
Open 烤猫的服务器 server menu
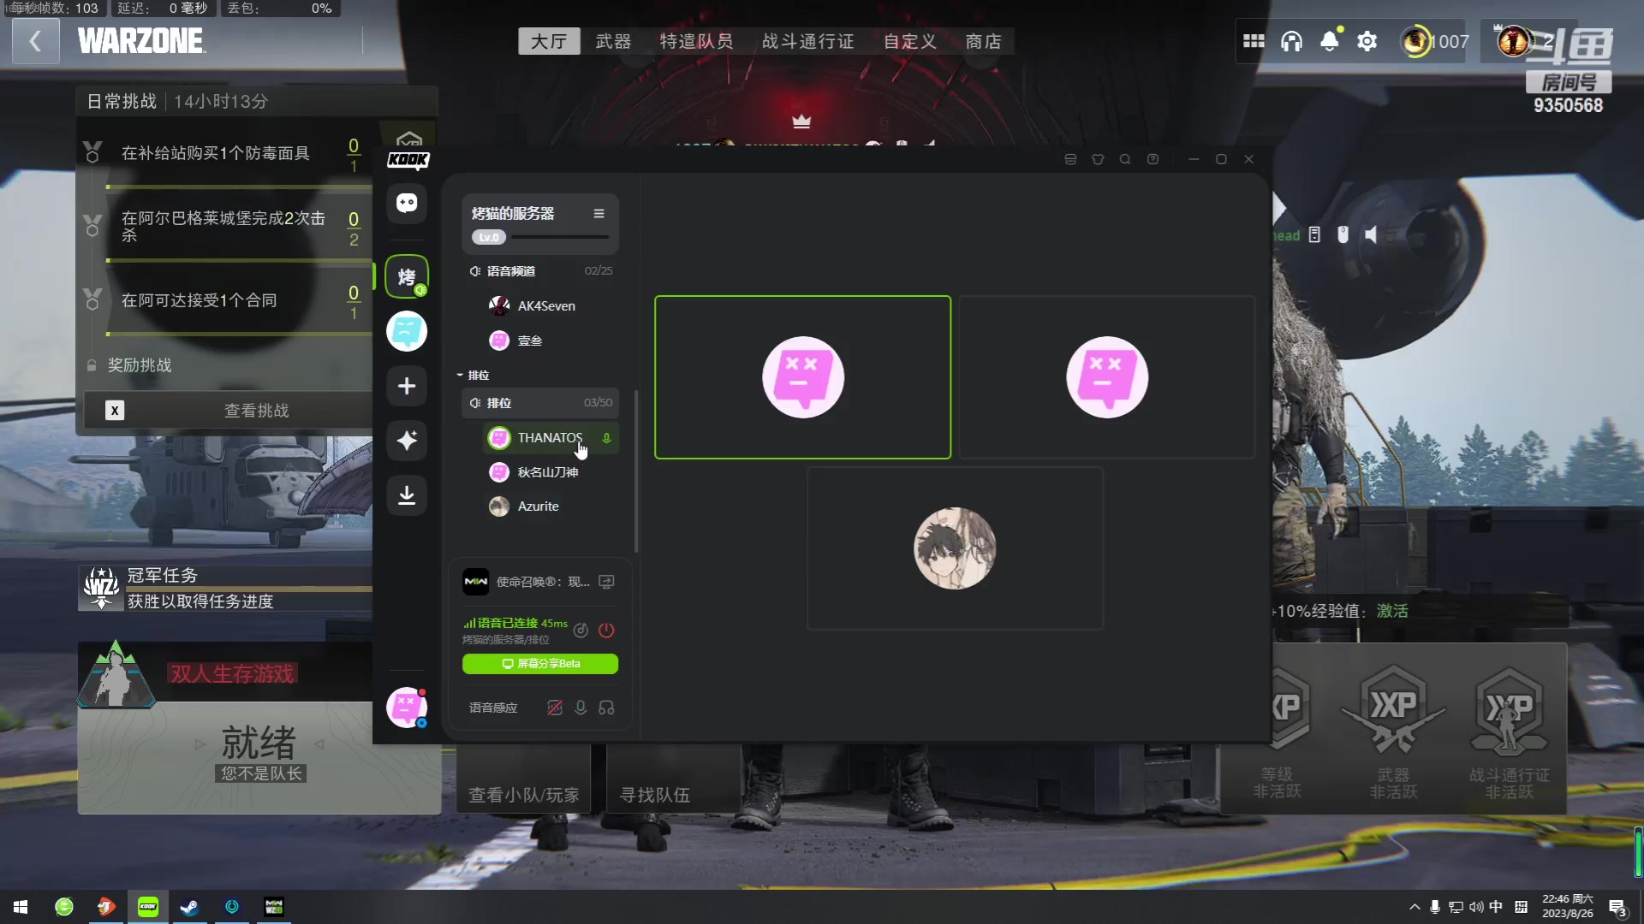click(x=599, y=214)
